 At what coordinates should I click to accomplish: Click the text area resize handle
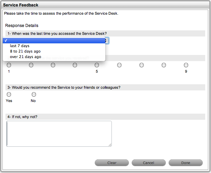pos(110,145)
